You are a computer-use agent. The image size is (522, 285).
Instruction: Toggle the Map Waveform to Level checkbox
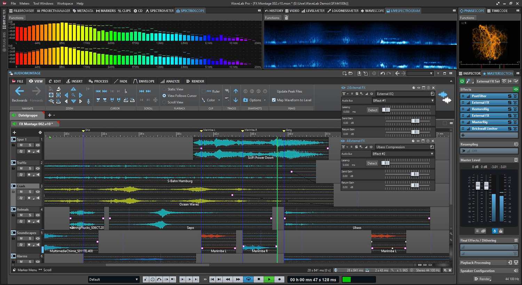click(x=274, y=100)
